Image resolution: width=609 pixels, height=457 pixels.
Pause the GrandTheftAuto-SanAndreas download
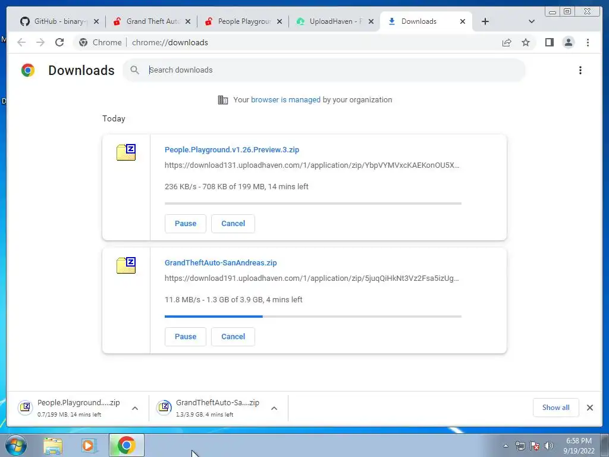186,337
